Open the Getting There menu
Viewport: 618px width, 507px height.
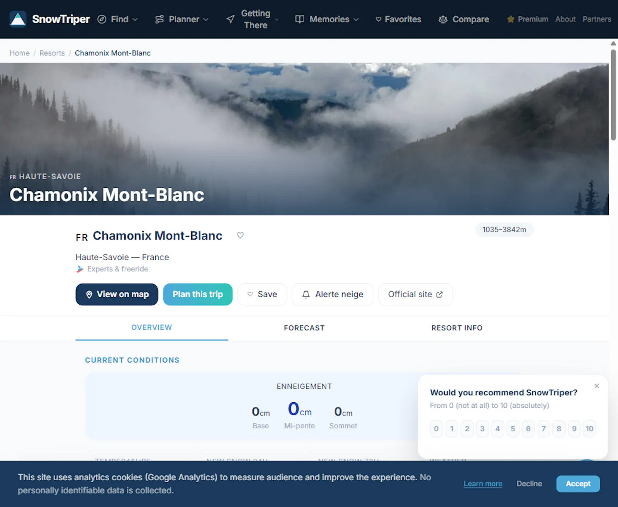tap(253, 19)
